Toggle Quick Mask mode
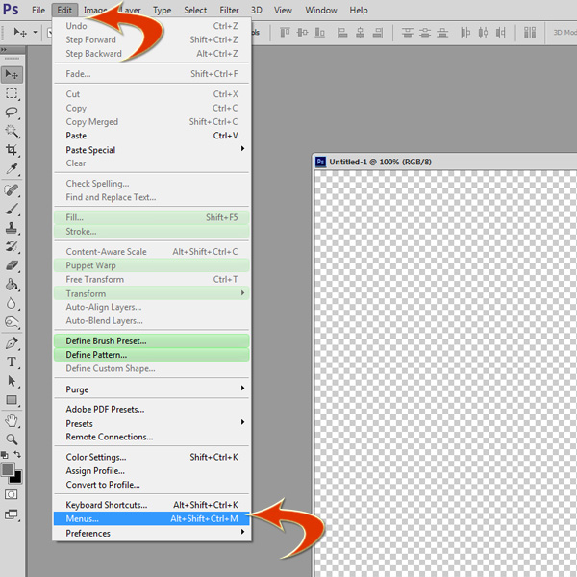This screenshot has width=577, height=577. 11,494
